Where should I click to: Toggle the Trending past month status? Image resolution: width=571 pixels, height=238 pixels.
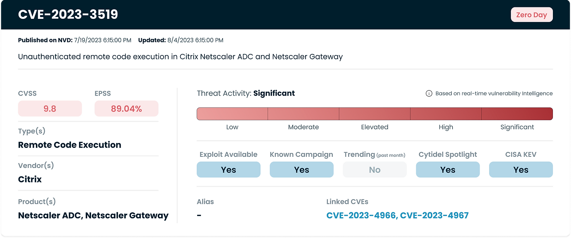[375, 169]
